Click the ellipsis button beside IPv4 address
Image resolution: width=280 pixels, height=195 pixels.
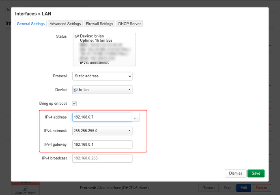[136, 117]
